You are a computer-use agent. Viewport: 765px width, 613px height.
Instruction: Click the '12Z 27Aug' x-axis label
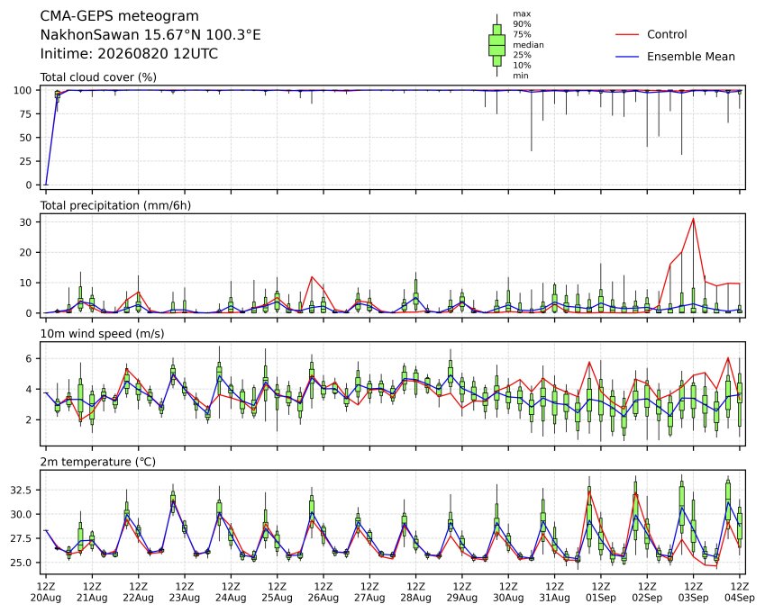point(369,592)
